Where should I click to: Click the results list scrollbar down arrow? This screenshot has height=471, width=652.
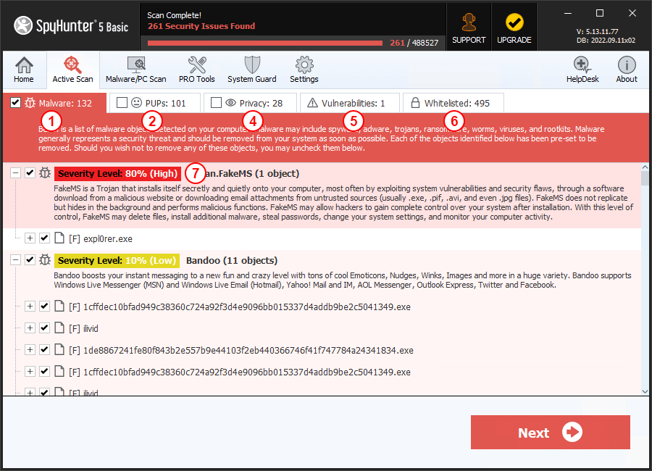pyautogui.click(x=645, y=391)
